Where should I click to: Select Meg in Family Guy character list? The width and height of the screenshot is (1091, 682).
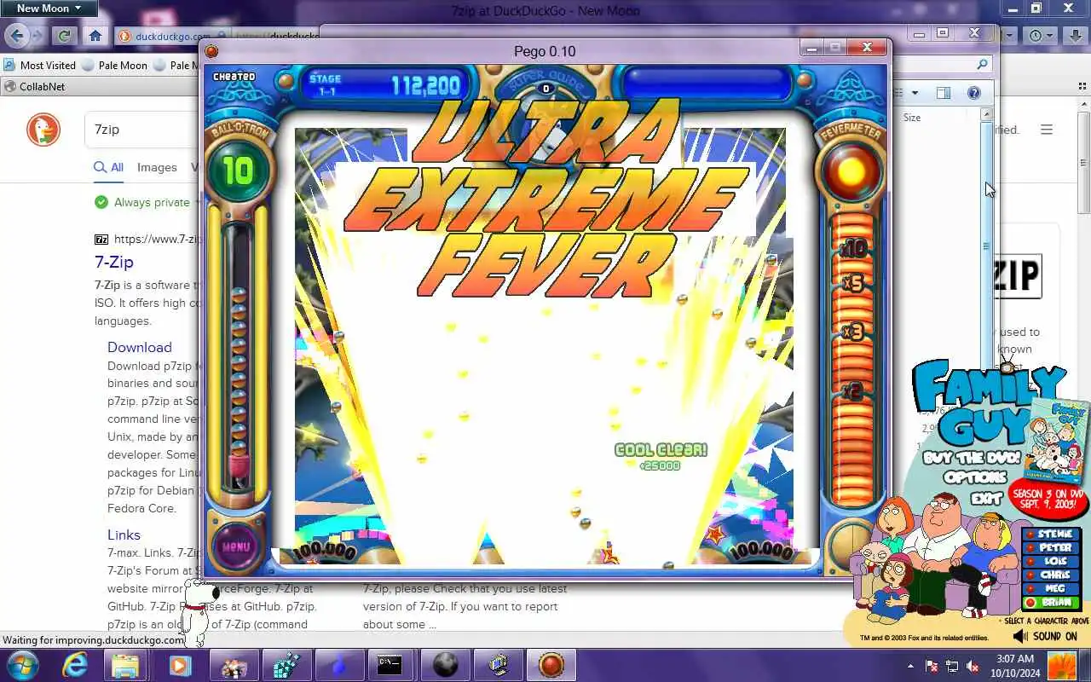tap(1052, 589)
